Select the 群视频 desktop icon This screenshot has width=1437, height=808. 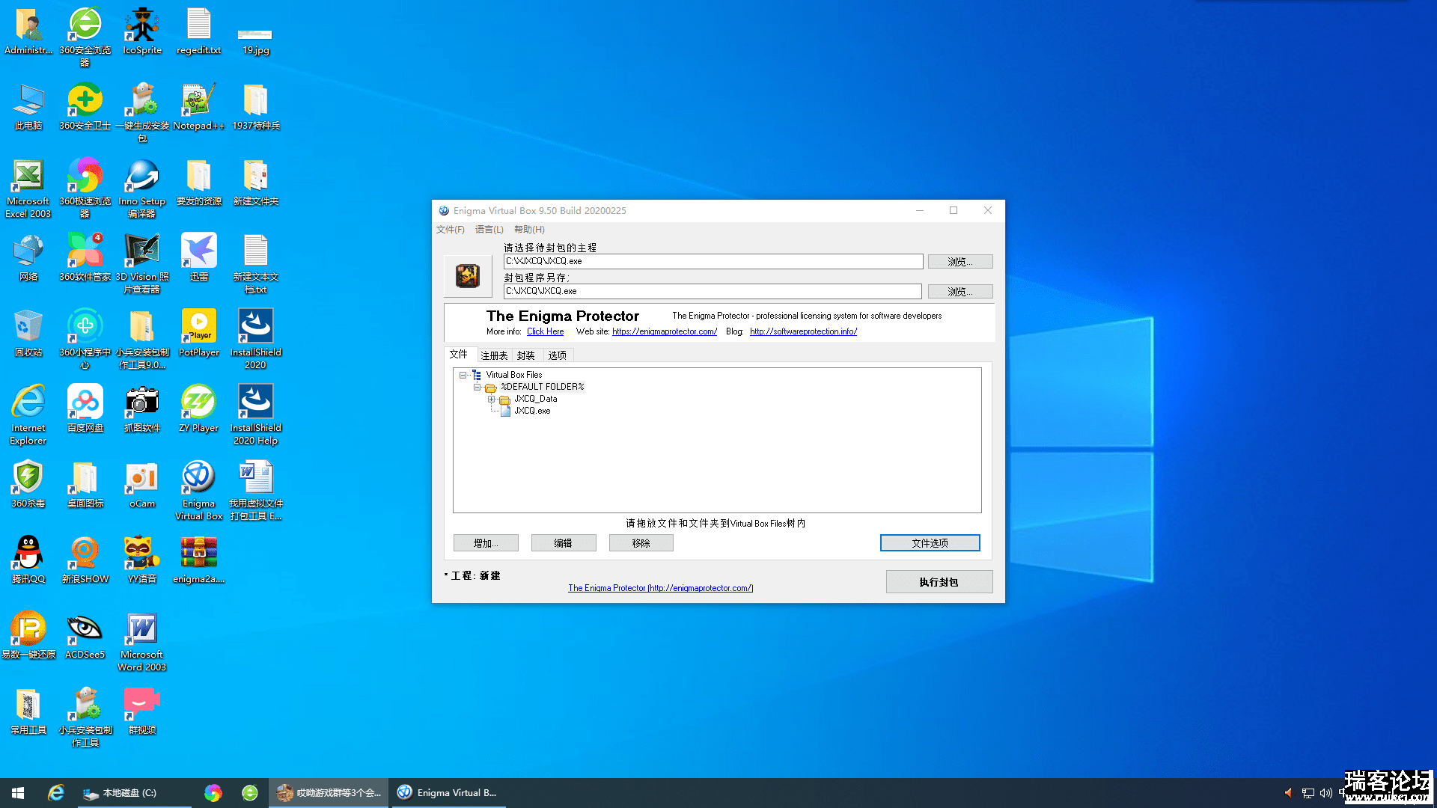[142, 711]
